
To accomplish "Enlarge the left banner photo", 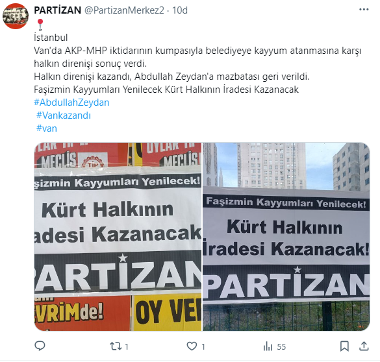I will pyautogui.click(x=118, y=237).
